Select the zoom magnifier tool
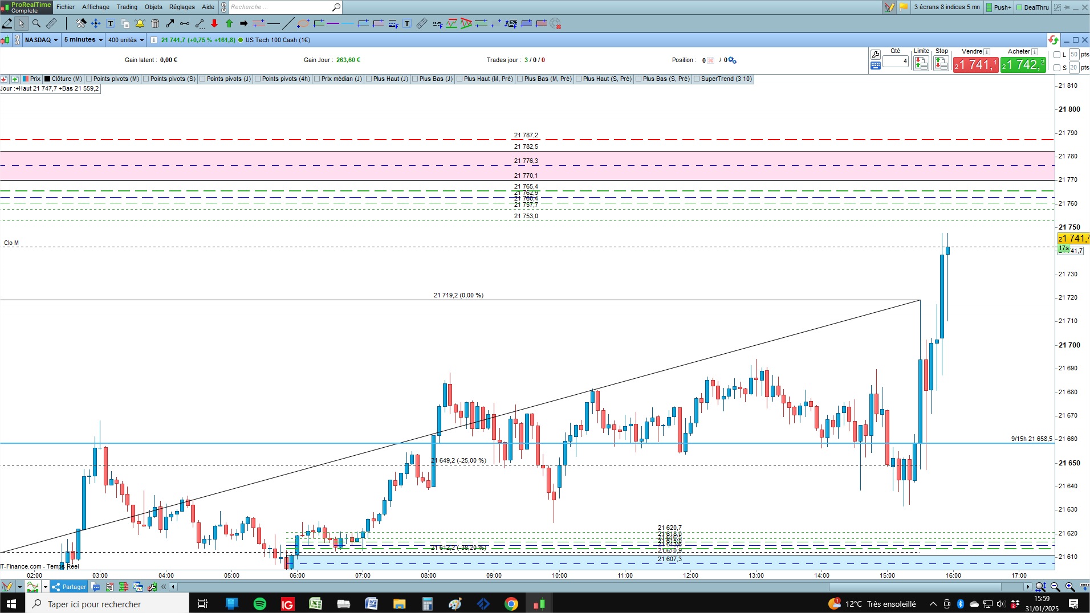The height and width of the screenshot is (613, 1090). 36,23
